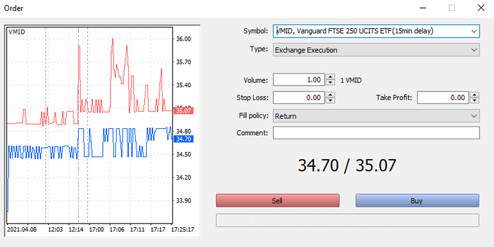The image size is (494, 247).
Task: Click the 17:00 time axis label
Action: [97, 229]
